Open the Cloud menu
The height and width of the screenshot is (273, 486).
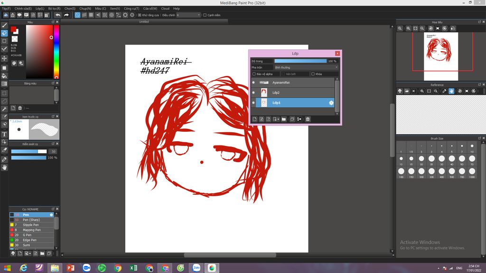pyautogui.click(x=165, y=9)
